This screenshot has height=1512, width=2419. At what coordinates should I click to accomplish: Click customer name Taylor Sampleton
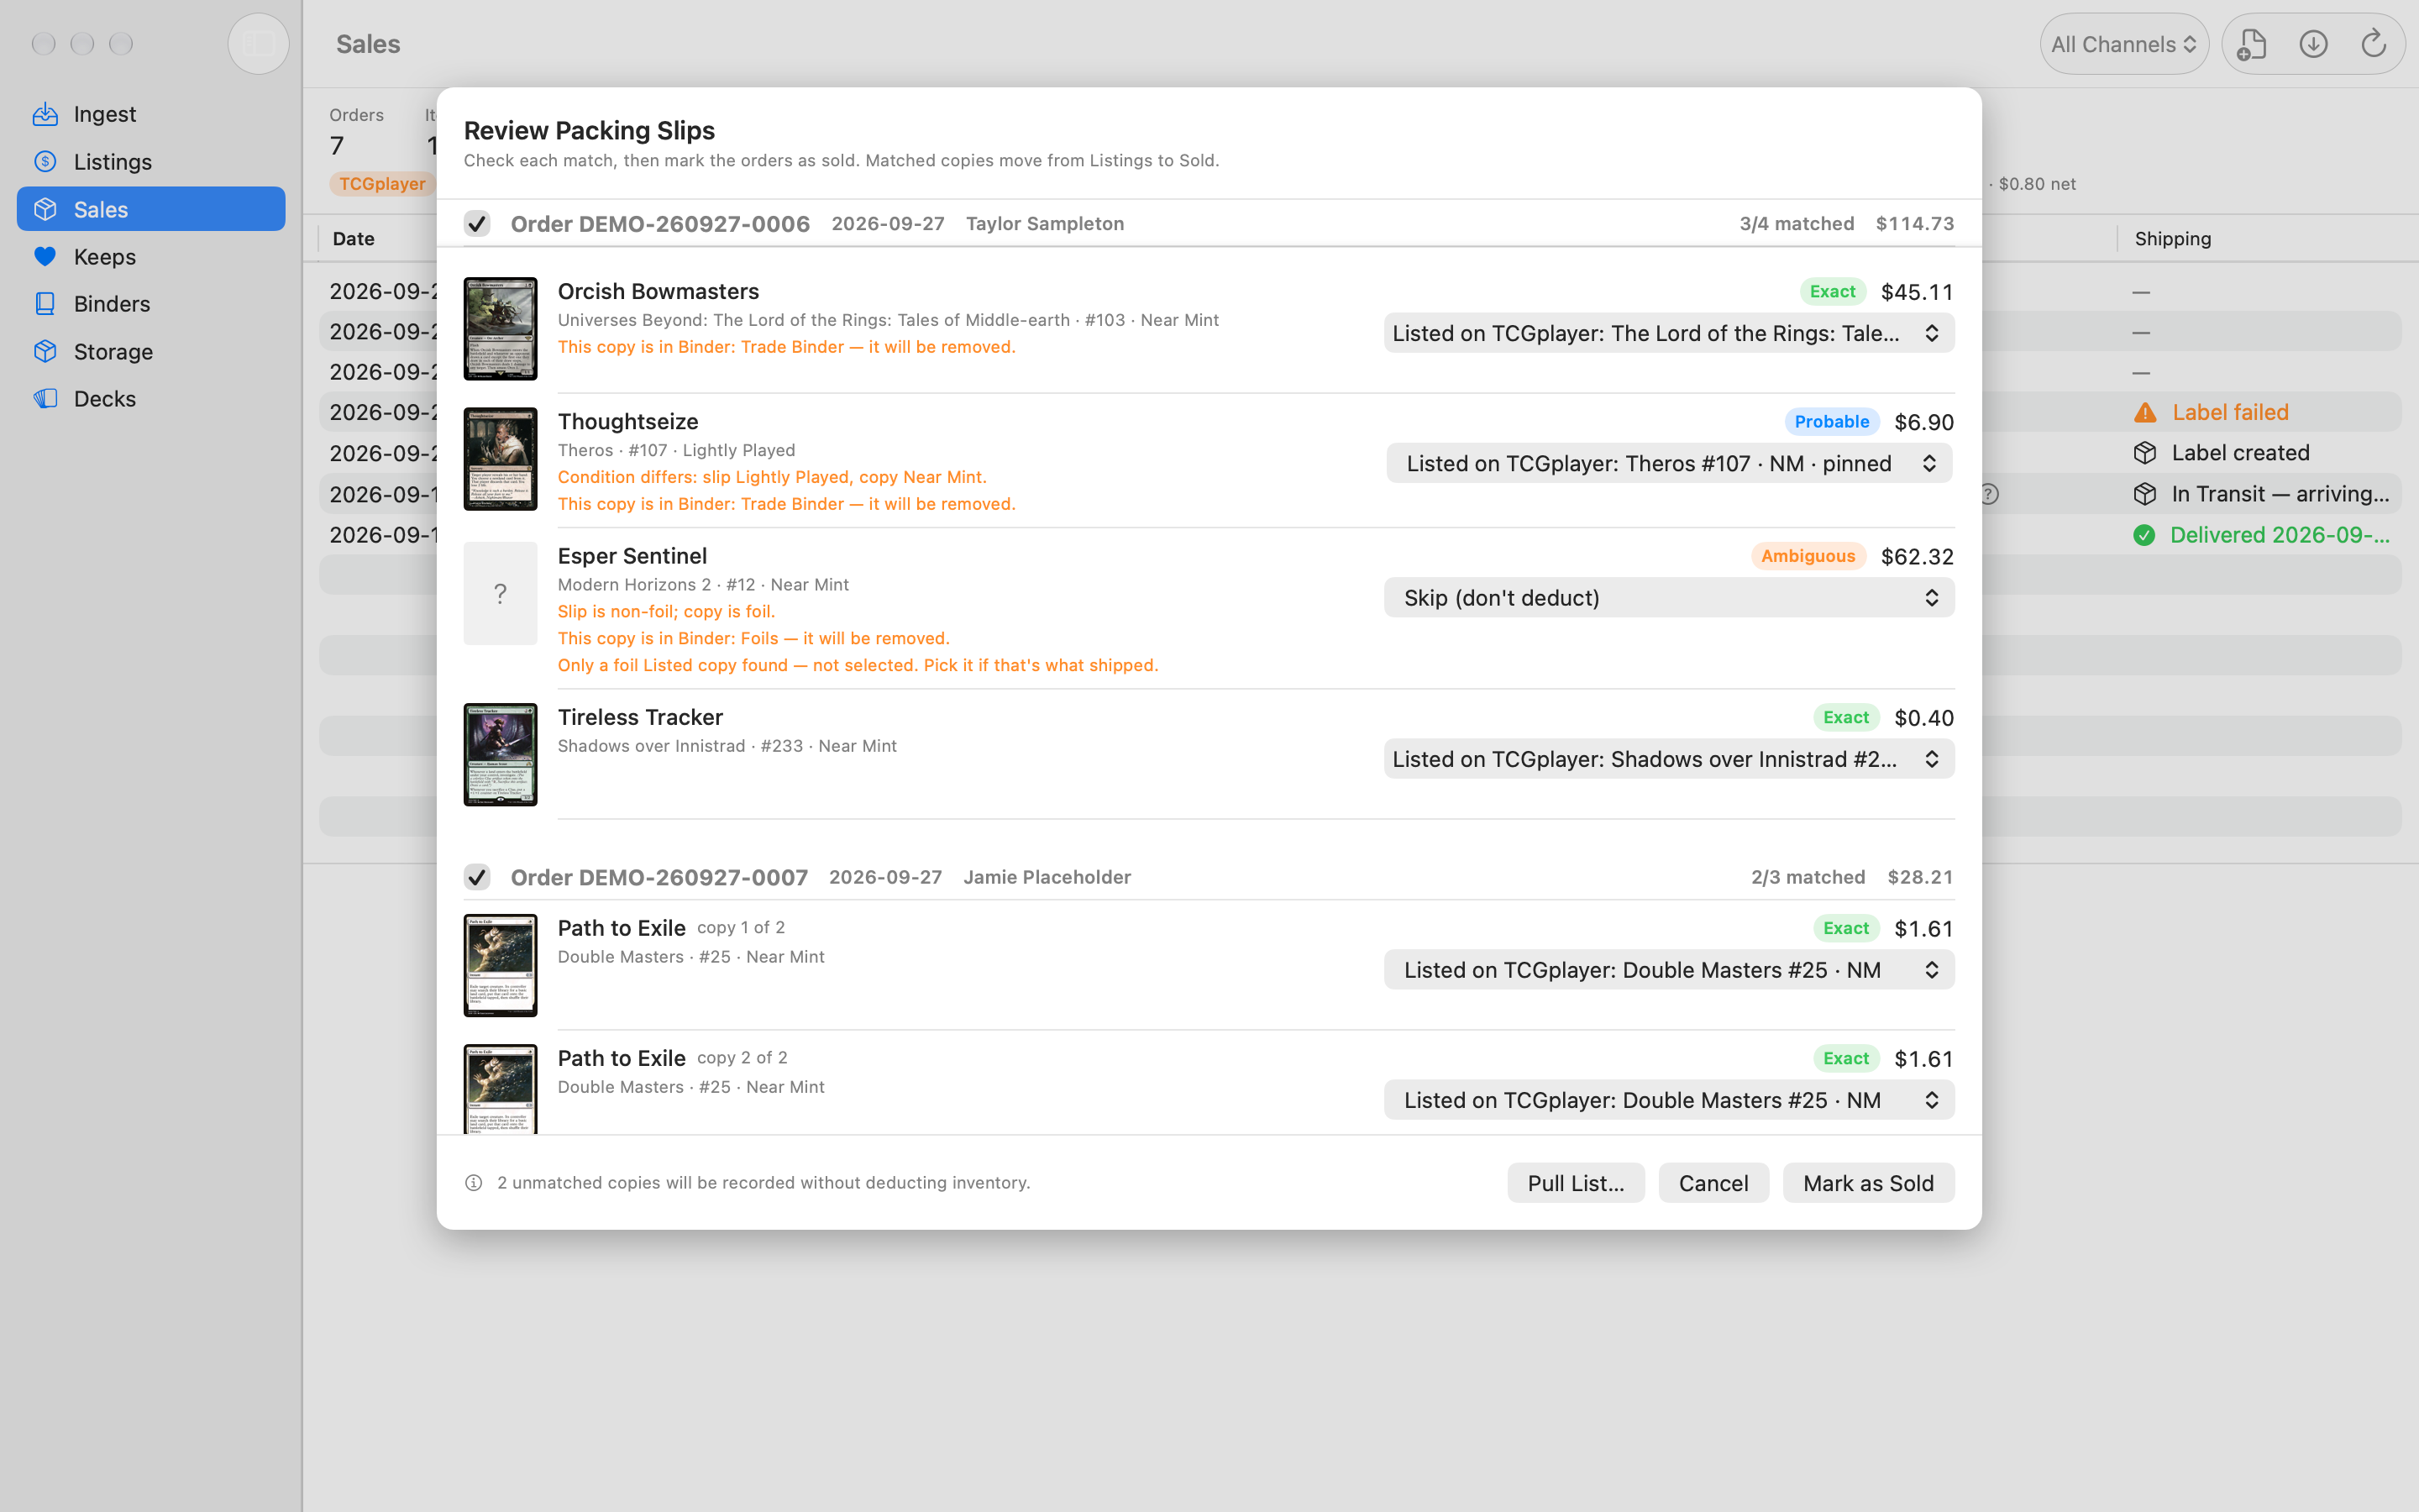pos(1045,224)
